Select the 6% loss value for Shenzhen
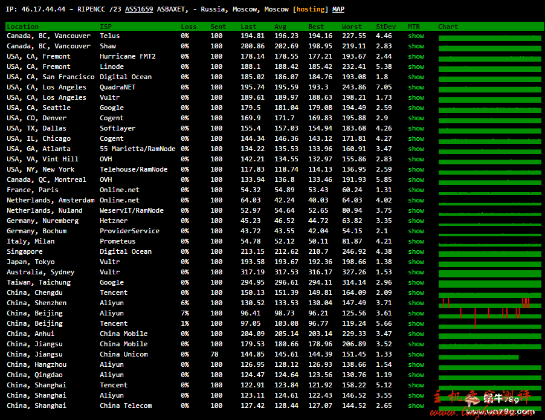Viewport: 545px width, 420px height. coord(184,303)
